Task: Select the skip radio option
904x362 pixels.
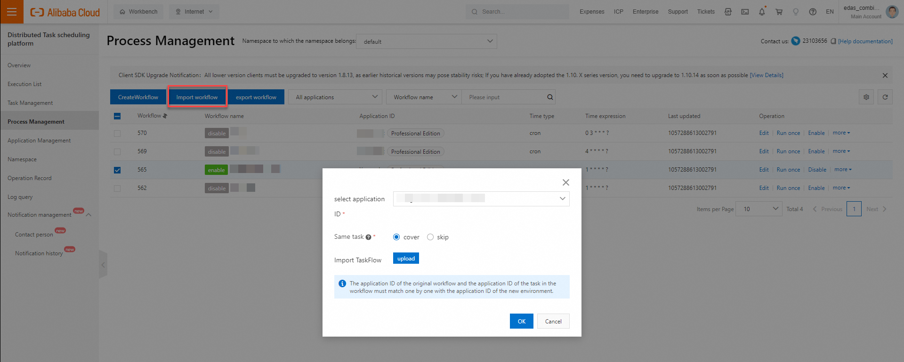Action: click(x=430, y=237)
